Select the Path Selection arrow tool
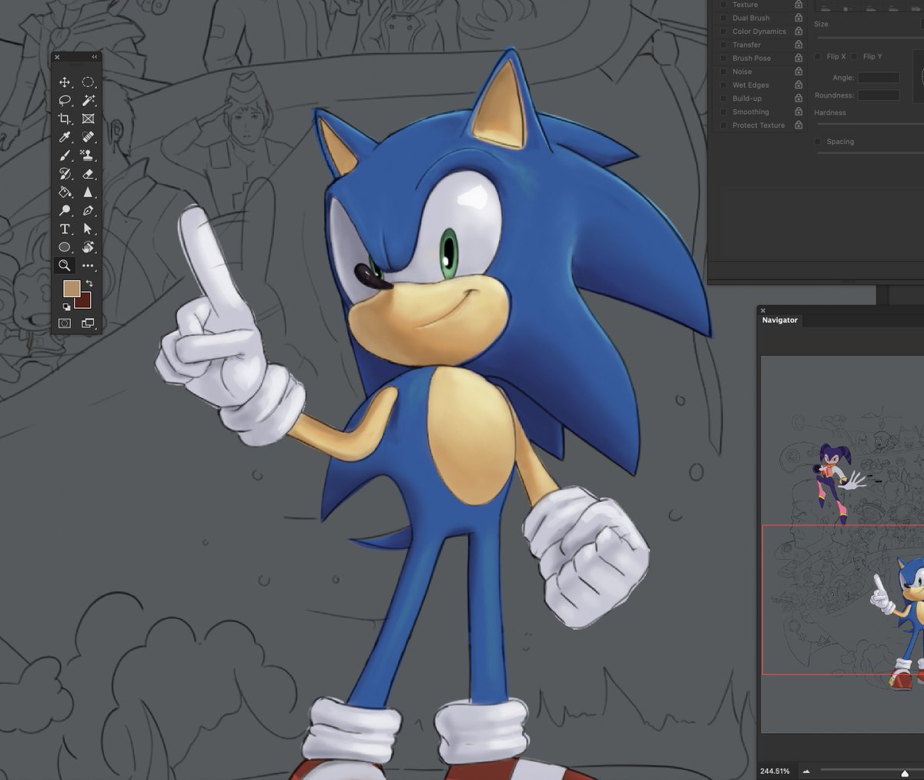The height and width of the screenshot is (780, 924). tap(88, 229)
